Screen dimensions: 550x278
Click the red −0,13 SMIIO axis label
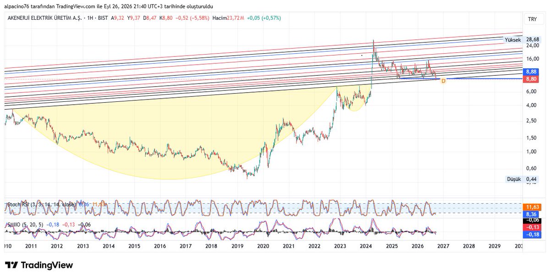[x=532, y=228]
